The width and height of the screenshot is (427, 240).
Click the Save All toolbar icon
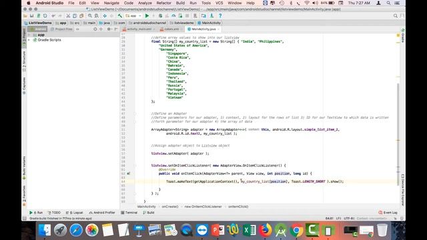click(x=32, y=16)
